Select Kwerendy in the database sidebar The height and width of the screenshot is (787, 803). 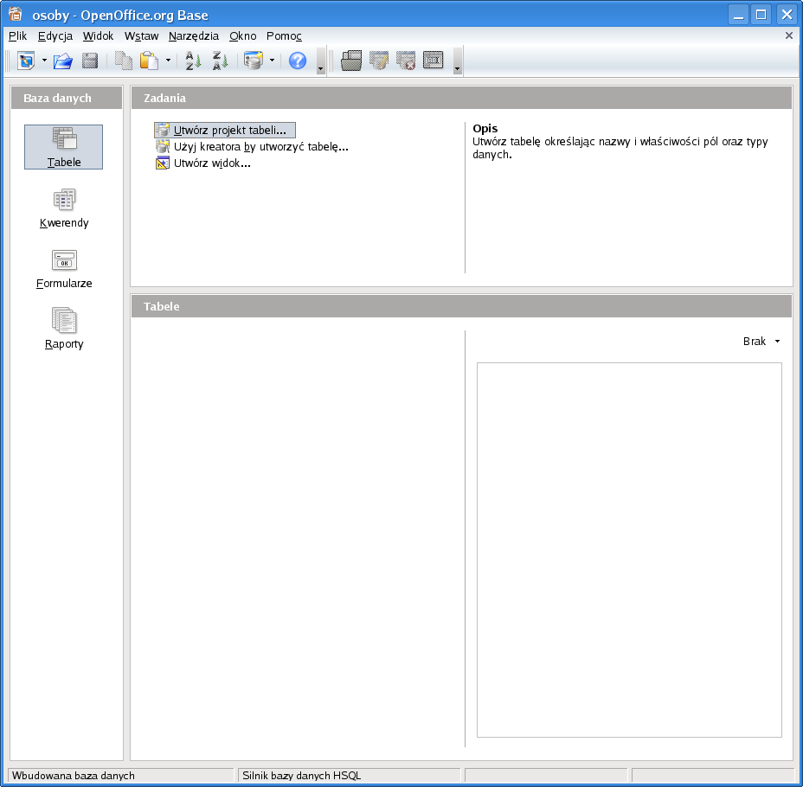pyautogui.click(x=64, y=208)
